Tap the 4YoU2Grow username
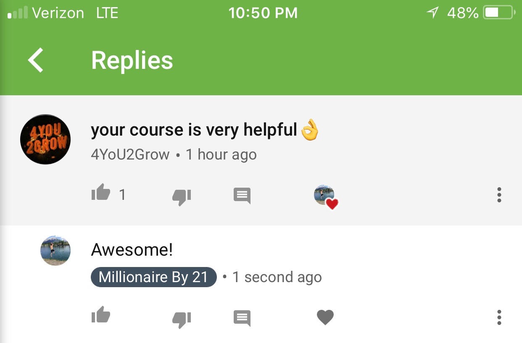This screenshot has width=522, height=343. [x=130, y=154]
